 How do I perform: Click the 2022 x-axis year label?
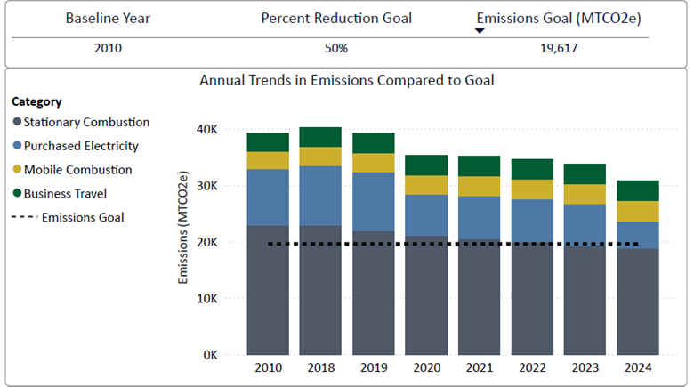(x=532, y=367)
